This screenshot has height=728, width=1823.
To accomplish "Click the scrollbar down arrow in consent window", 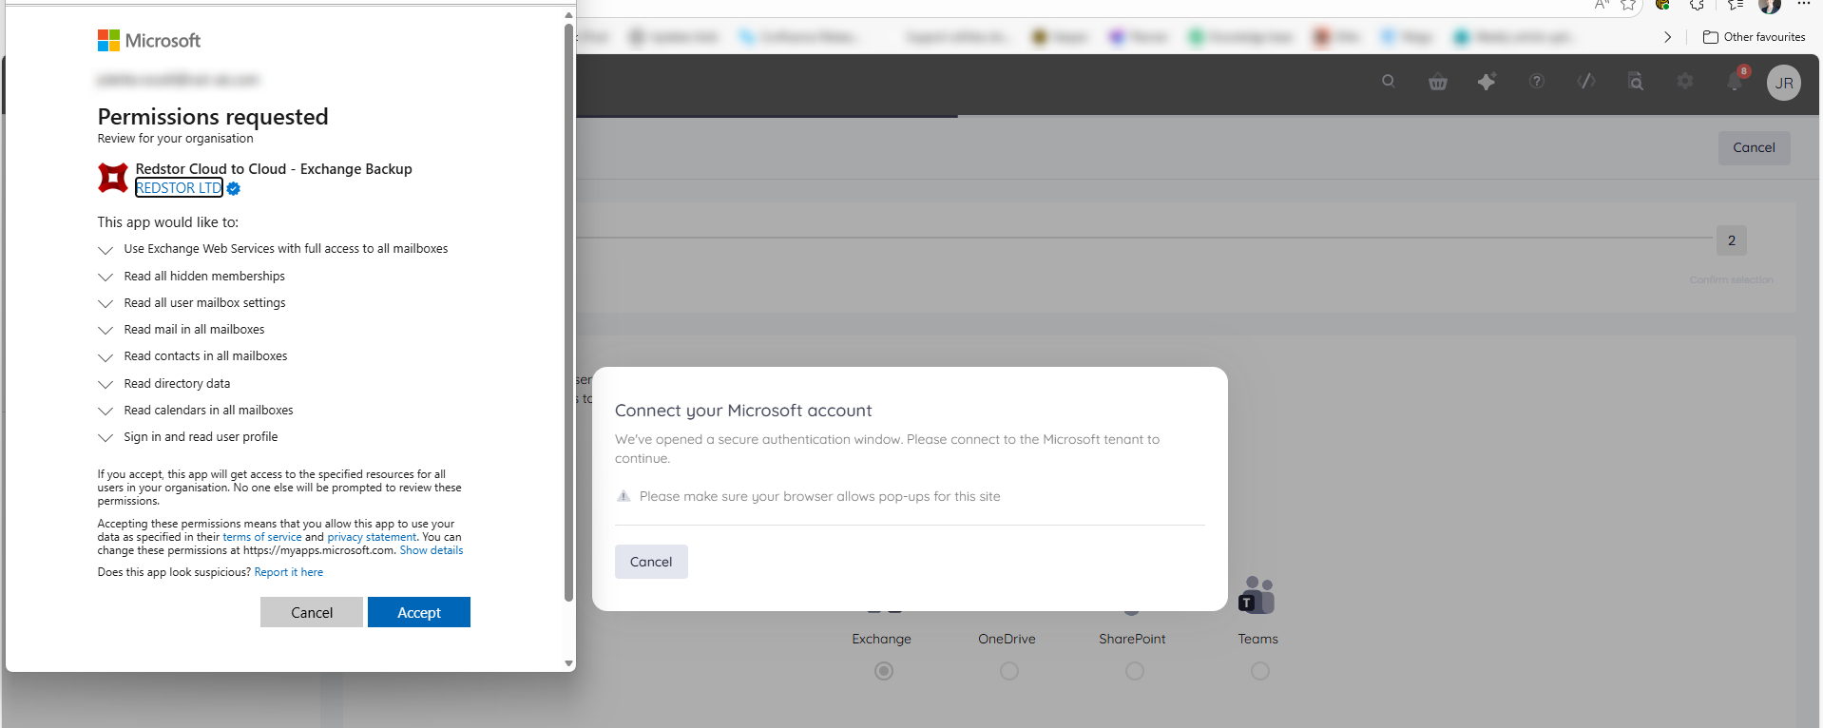I will [x=568, y=663].
